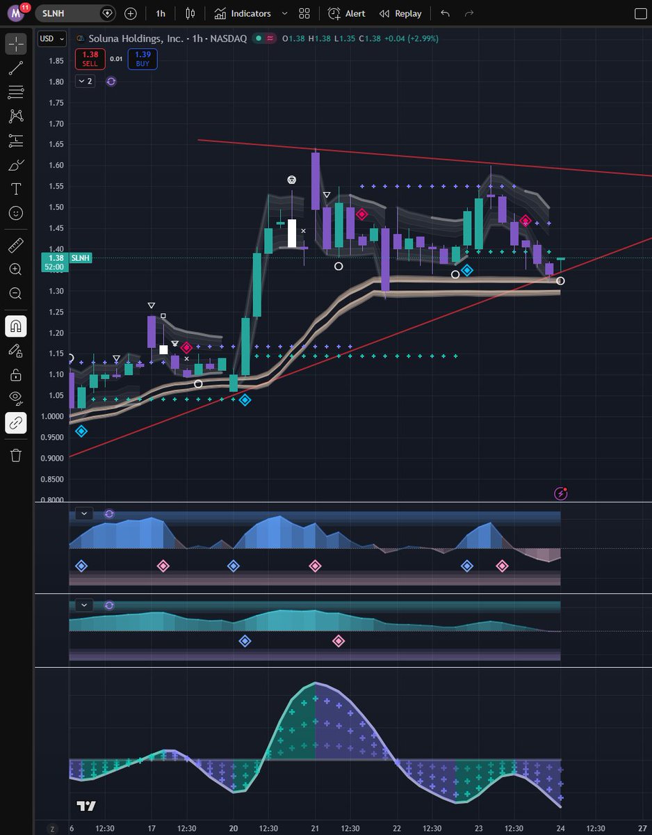The width and height of the screenshot is (652, 835).
Task: Open the candlestick chart style menu
Action: (x=191, y=13)
